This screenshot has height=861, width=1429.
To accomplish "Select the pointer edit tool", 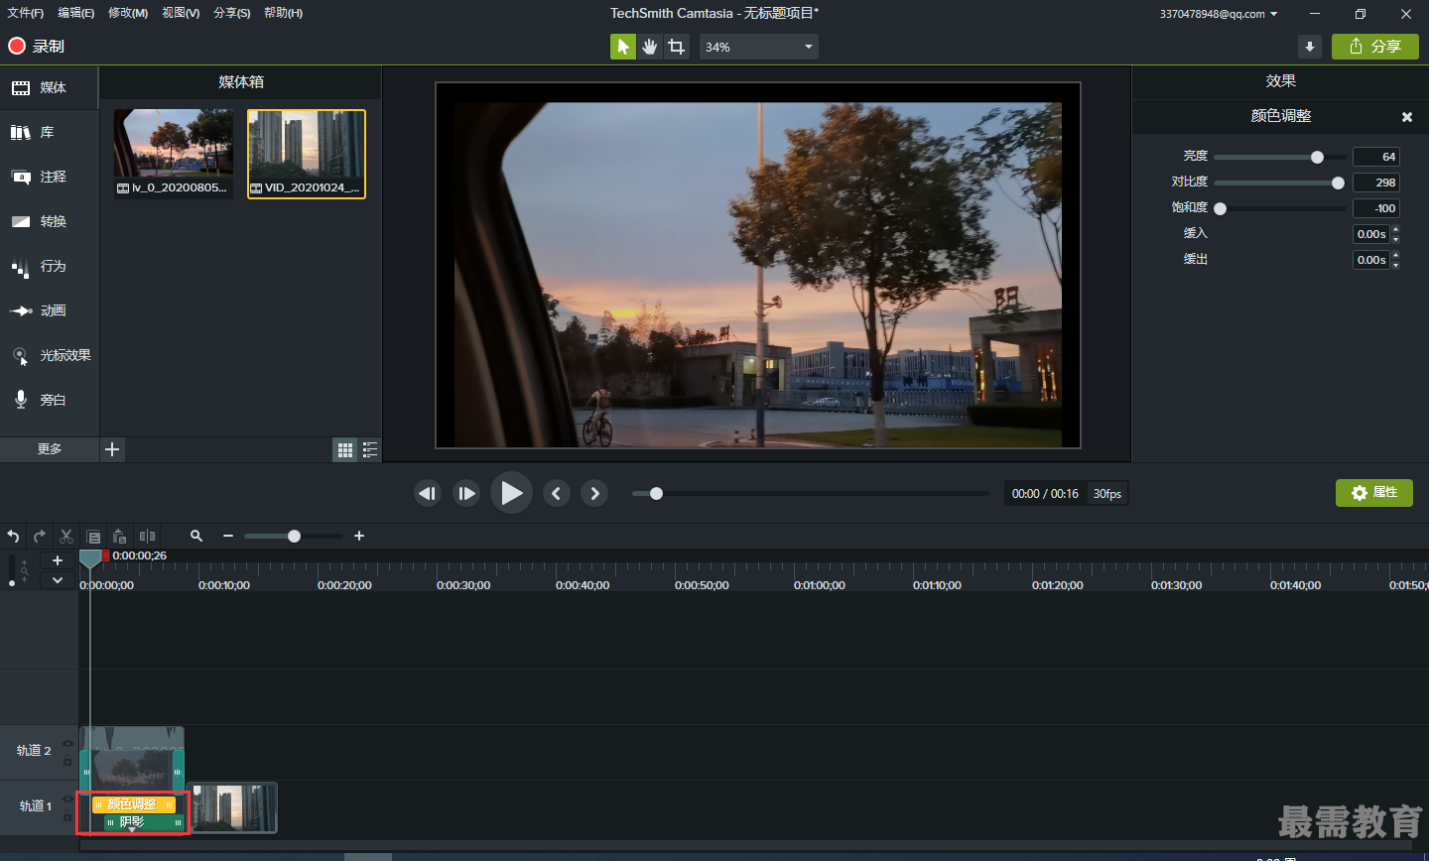I will coord(623,47).
